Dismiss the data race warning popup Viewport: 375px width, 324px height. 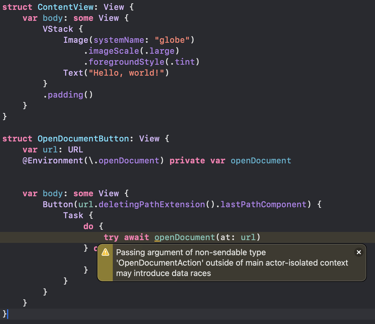coord(359,252)
